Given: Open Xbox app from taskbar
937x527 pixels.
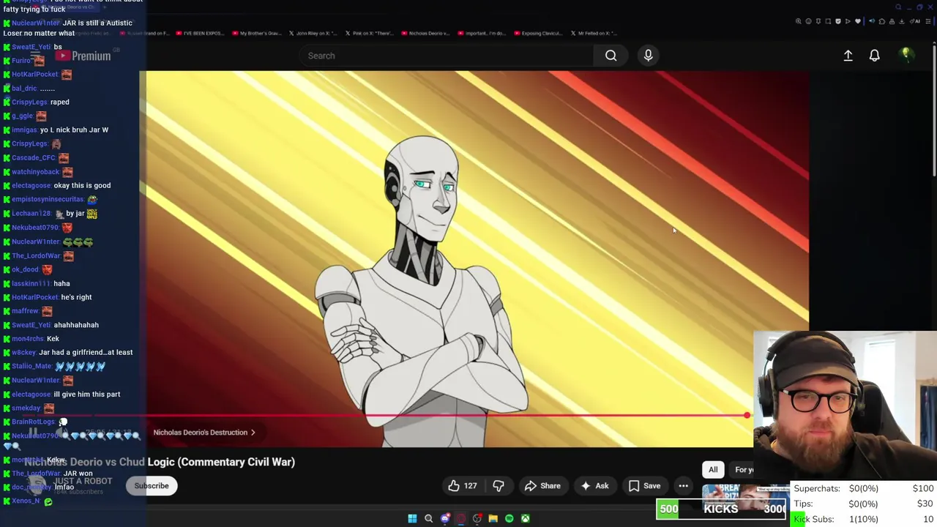Looking at the screenshot, I should pos(525,518).
